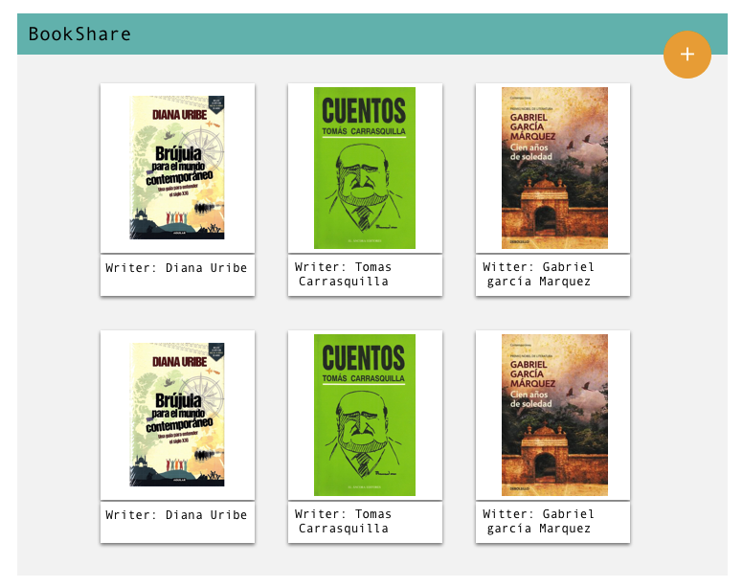
Task: Click the orange plus add-book button
Action: point(687,55)
